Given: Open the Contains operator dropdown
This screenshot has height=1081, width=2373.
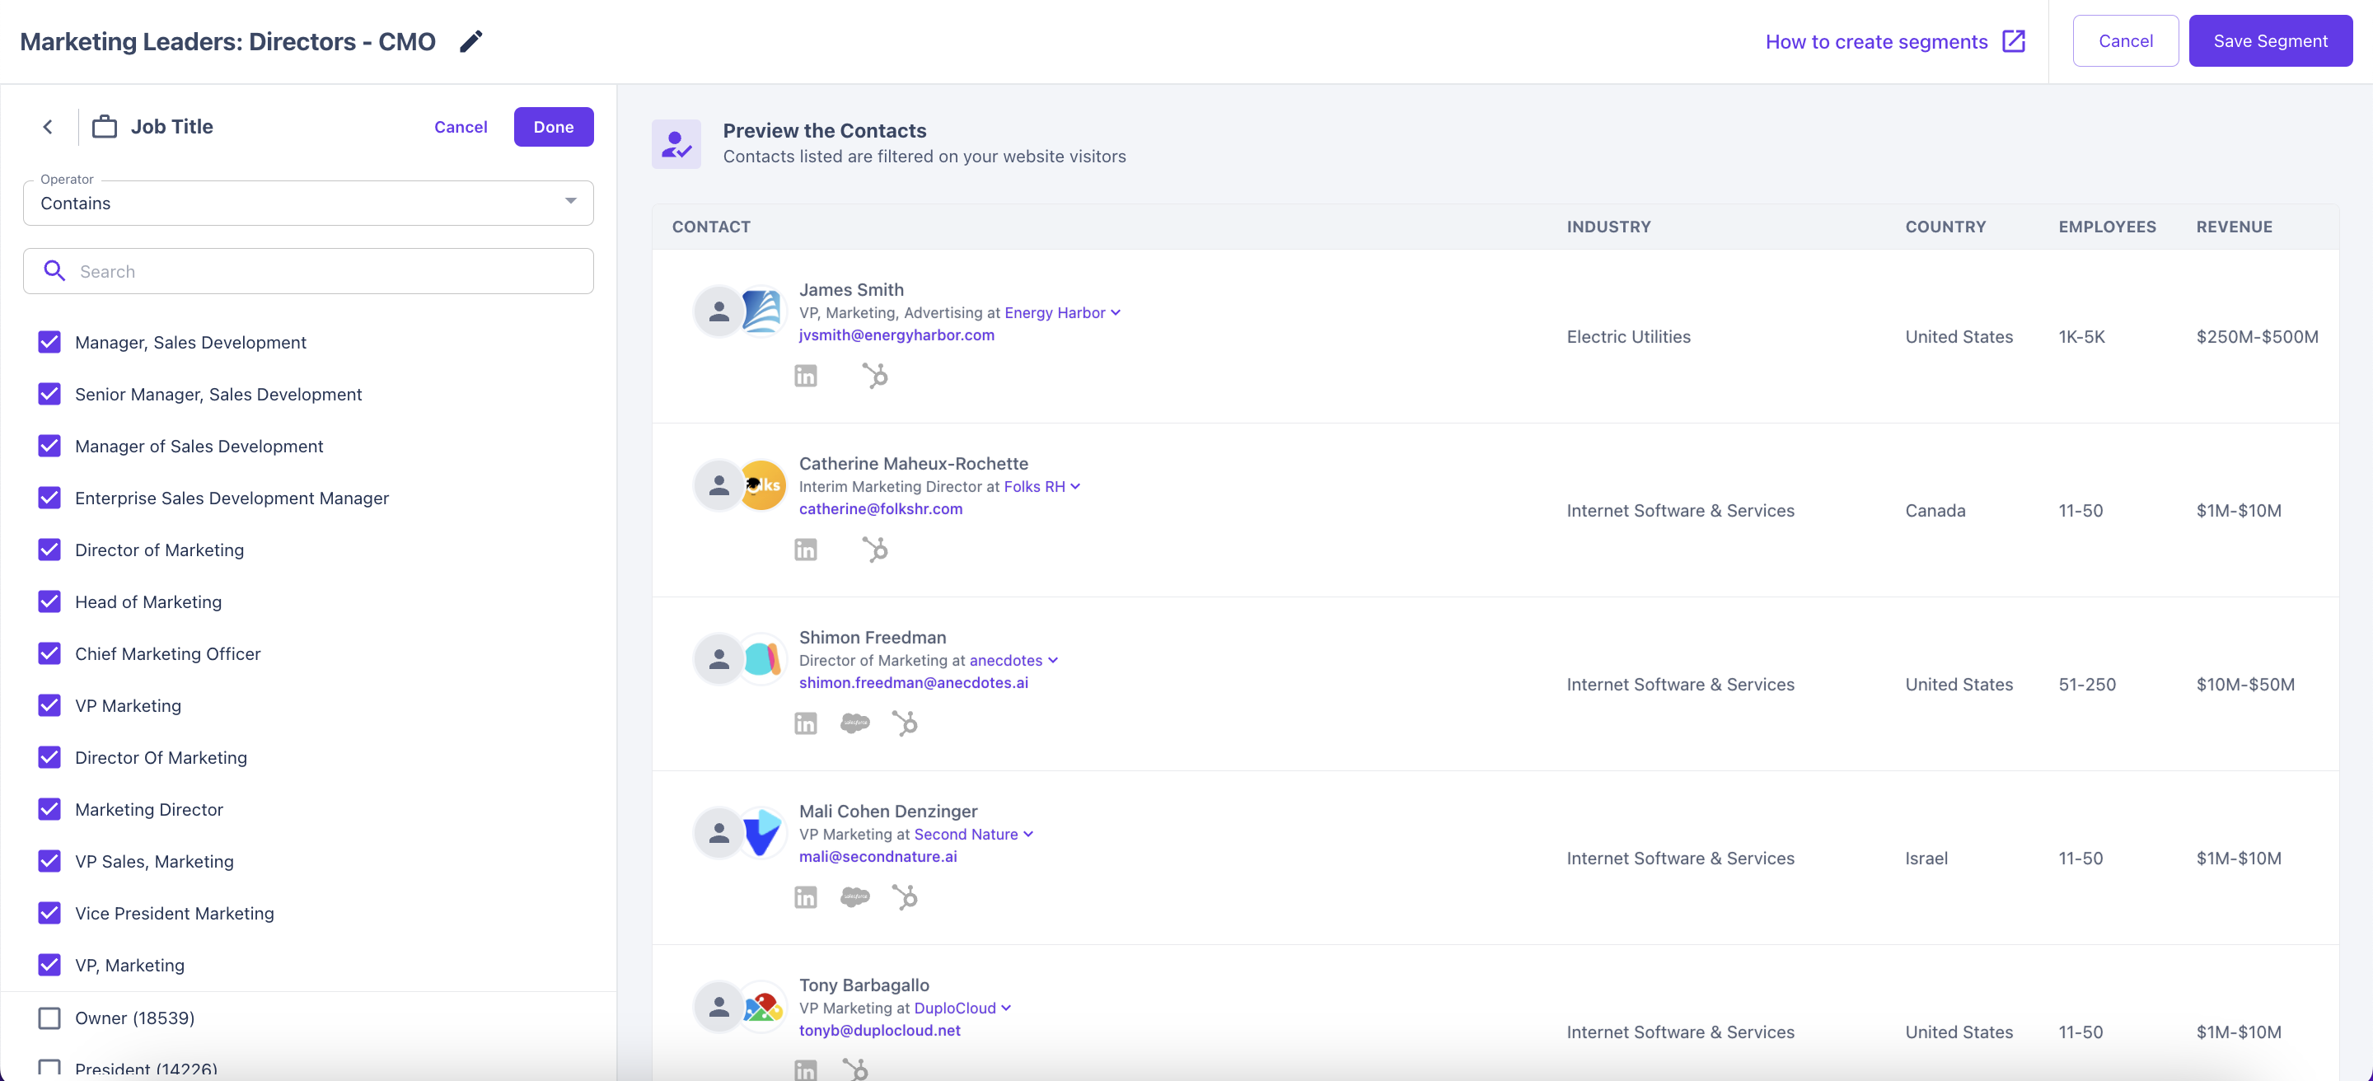Looking at the screenshot, I should click(307, 203).
